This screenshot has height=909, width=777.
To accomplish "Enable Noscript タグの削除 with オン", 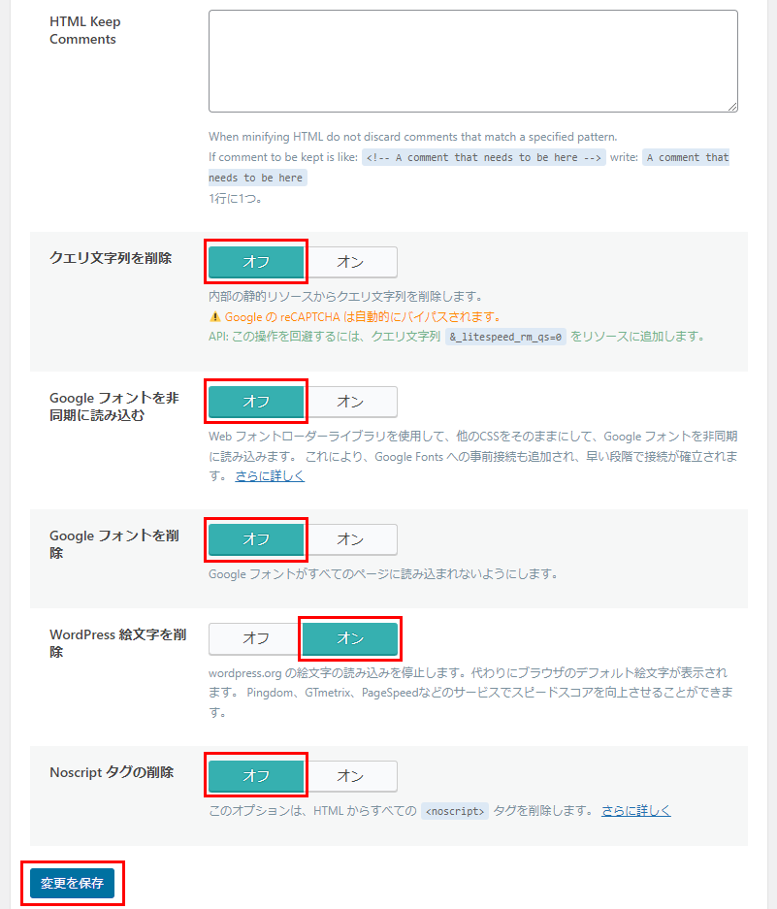I will pyautogui.click(x=350, y=776).
